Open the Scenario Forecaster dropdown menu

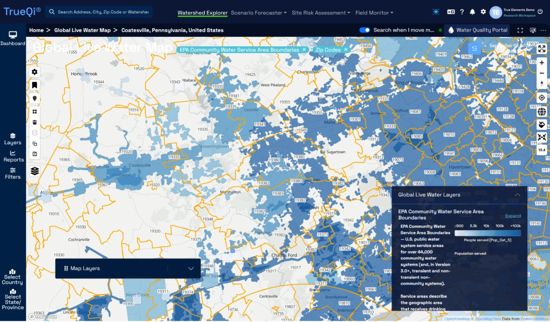tap(258, 13)
